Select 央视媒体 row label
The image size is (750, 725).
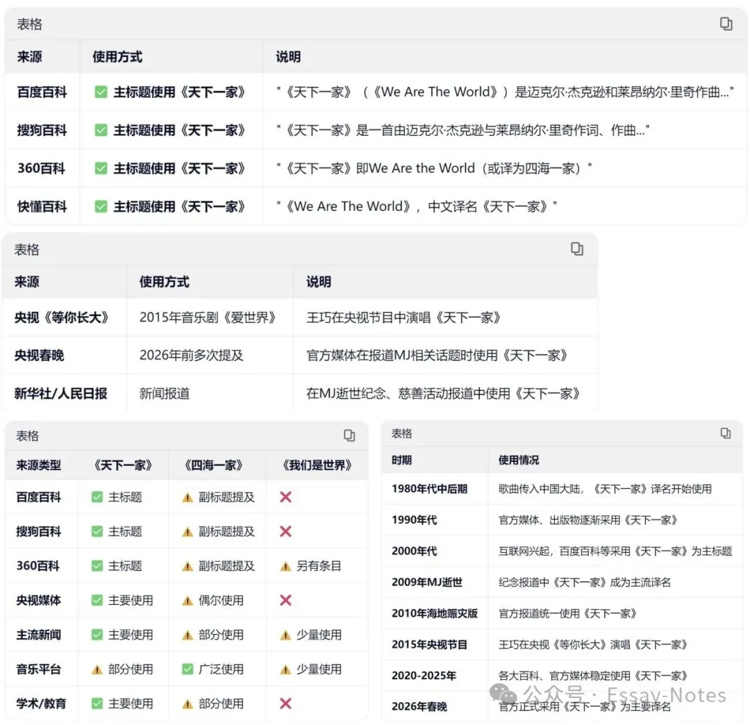39,600
